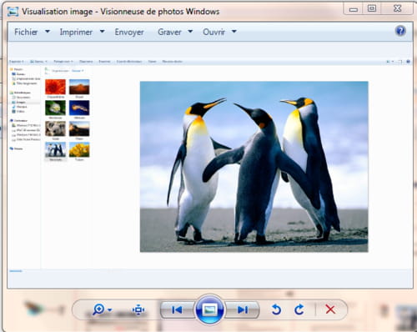Viewport: 417px width, 332px height.
Task: Go to the previous photo
Action: (x=177, y=309)
